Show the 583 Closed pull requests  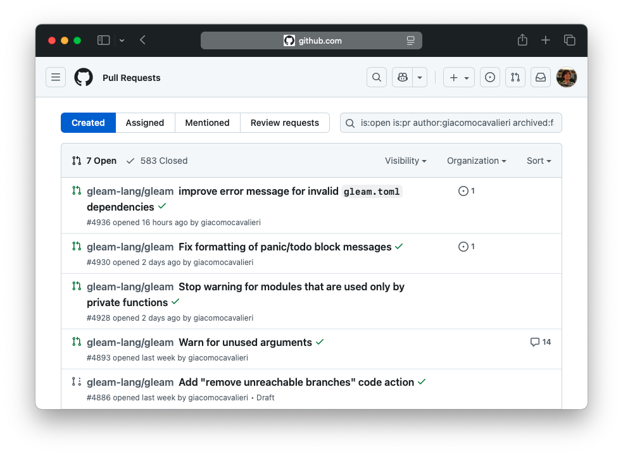pyautogui.click(x=157, y=161)
